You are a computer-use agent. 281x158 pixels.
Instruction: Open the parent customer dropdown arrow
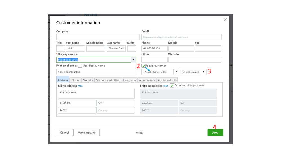coord(176,72)
